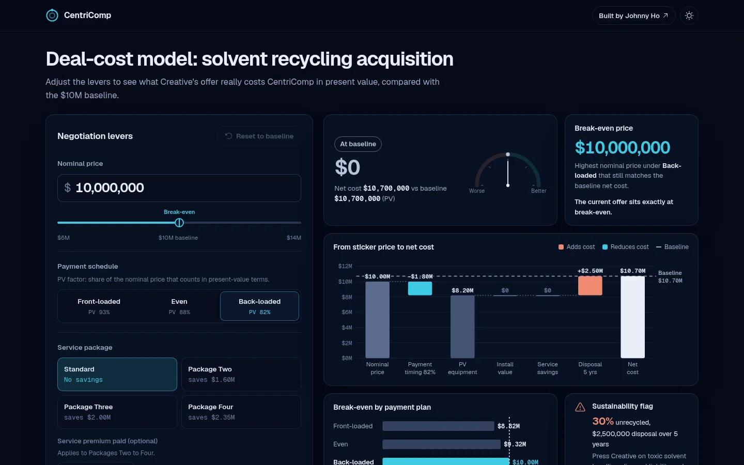Click the Front-loaded break-even bar
This screenshot has width=744, height=465.
pyautogui.click(x=438, y=426)
